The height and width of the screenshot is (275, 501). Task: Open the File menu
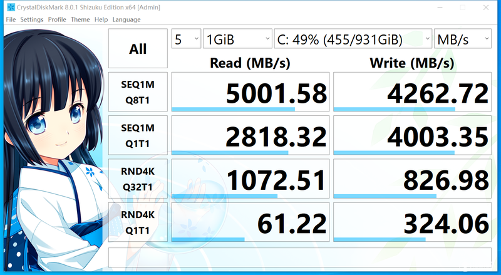click(11, 19)
